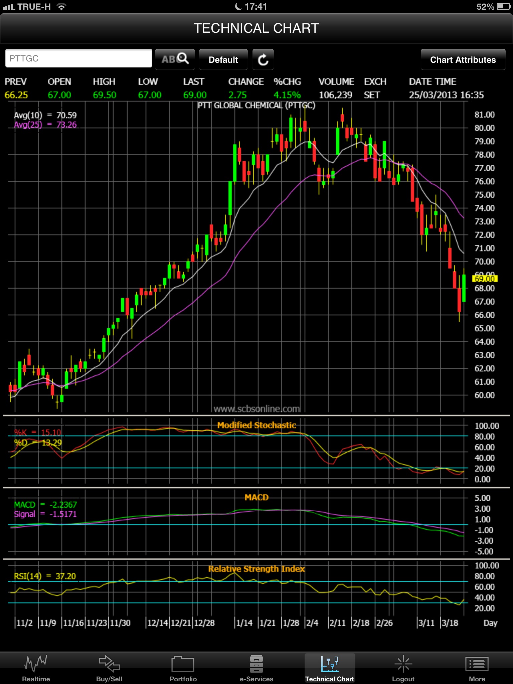
Task: Tap the PTTGC symbol input field
Action: (x=79, y=58)
